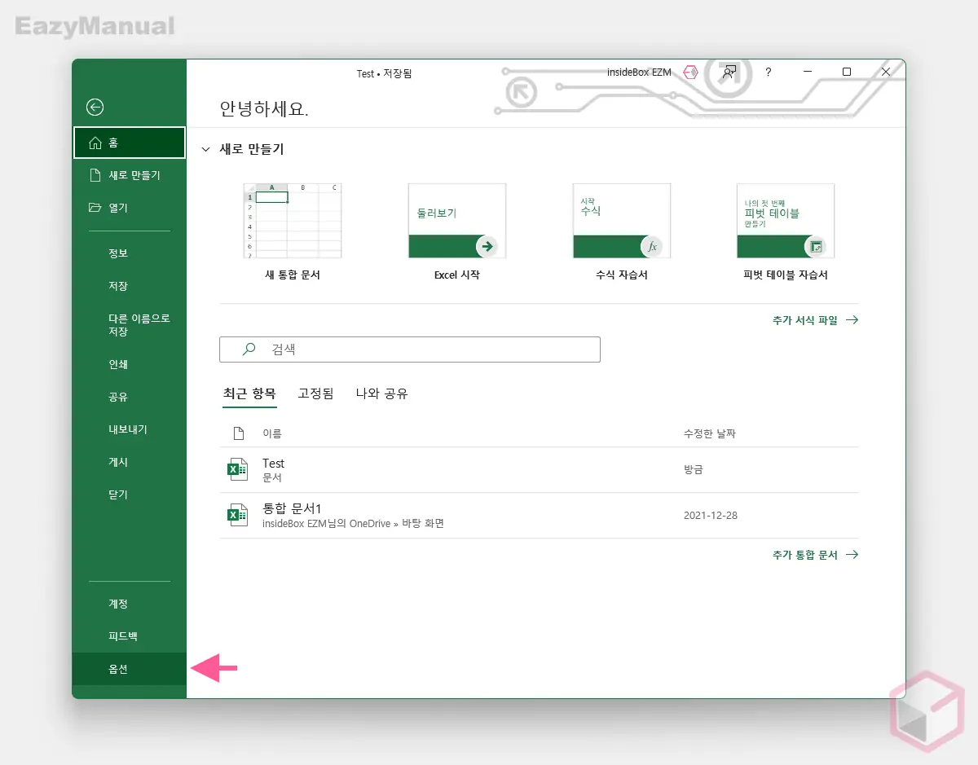Open the 인쇄 page

(130, 364)
